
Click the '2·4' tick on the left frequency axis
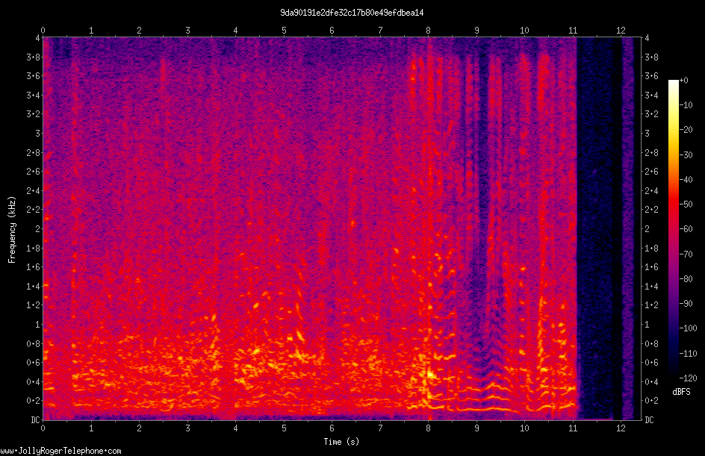tap(34, 191)
